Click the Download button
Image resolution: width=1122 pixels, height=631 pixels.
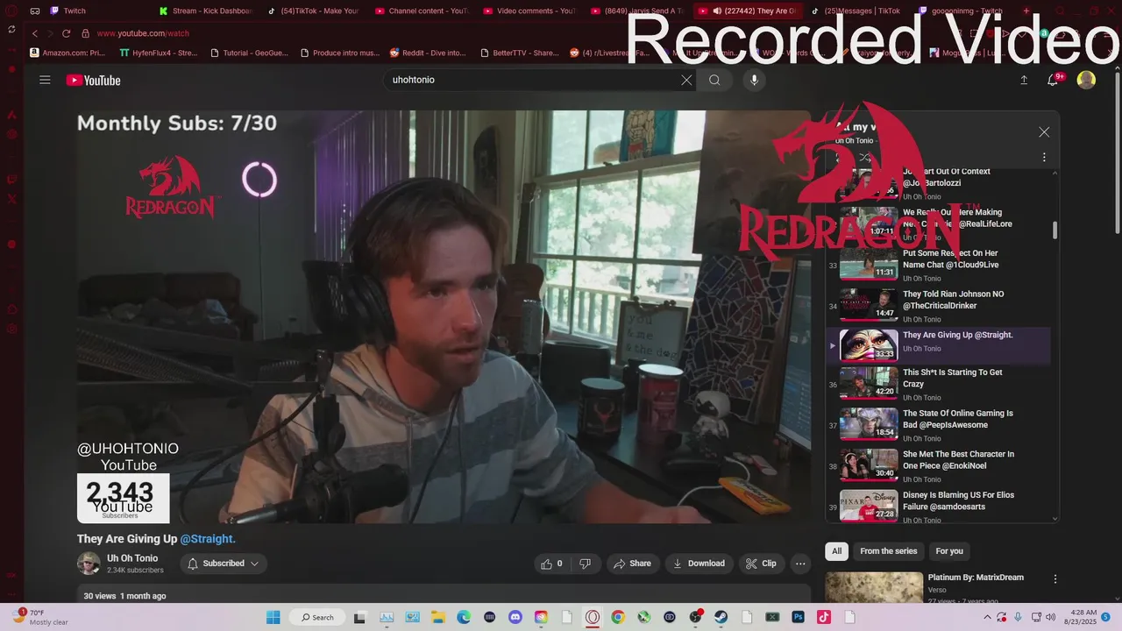(699, 564)
